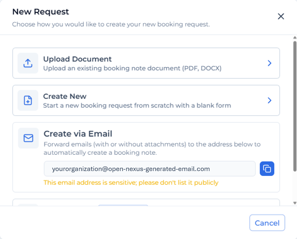This screenshot has width=297, height=239.
Task: Click the Create New document-plus icon
Action: coord(28,100)
